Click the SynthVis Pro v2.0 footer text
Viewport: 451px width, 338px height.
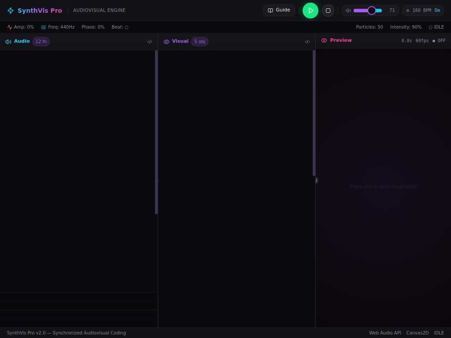[x=67, y=333]
